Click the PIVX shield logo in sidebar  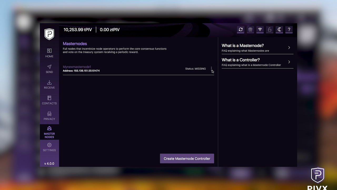click(49, 34)
